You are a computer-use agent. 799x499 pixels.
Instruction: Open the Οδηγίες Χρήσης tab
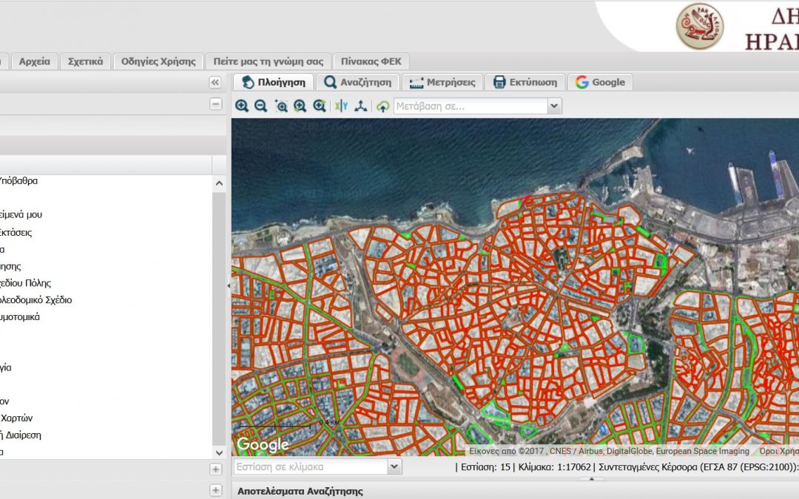[x=158, y=61]
